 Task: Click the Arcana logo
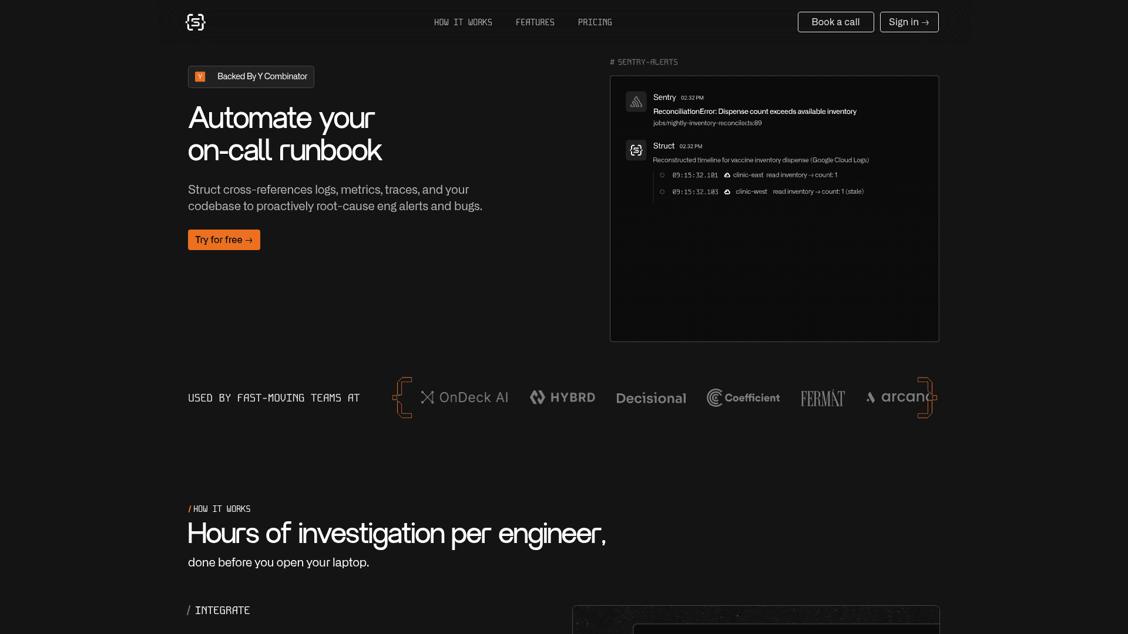tap(899, 397)
